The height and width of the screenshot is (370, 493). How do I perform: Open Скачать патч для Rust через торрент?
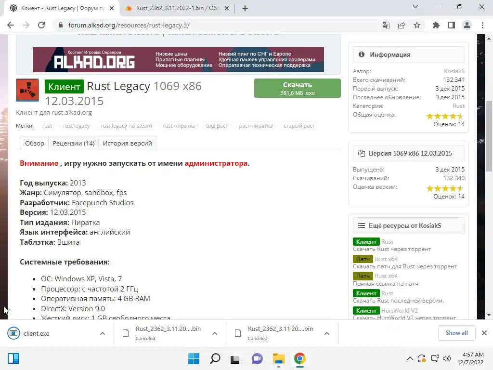point(386,259)
